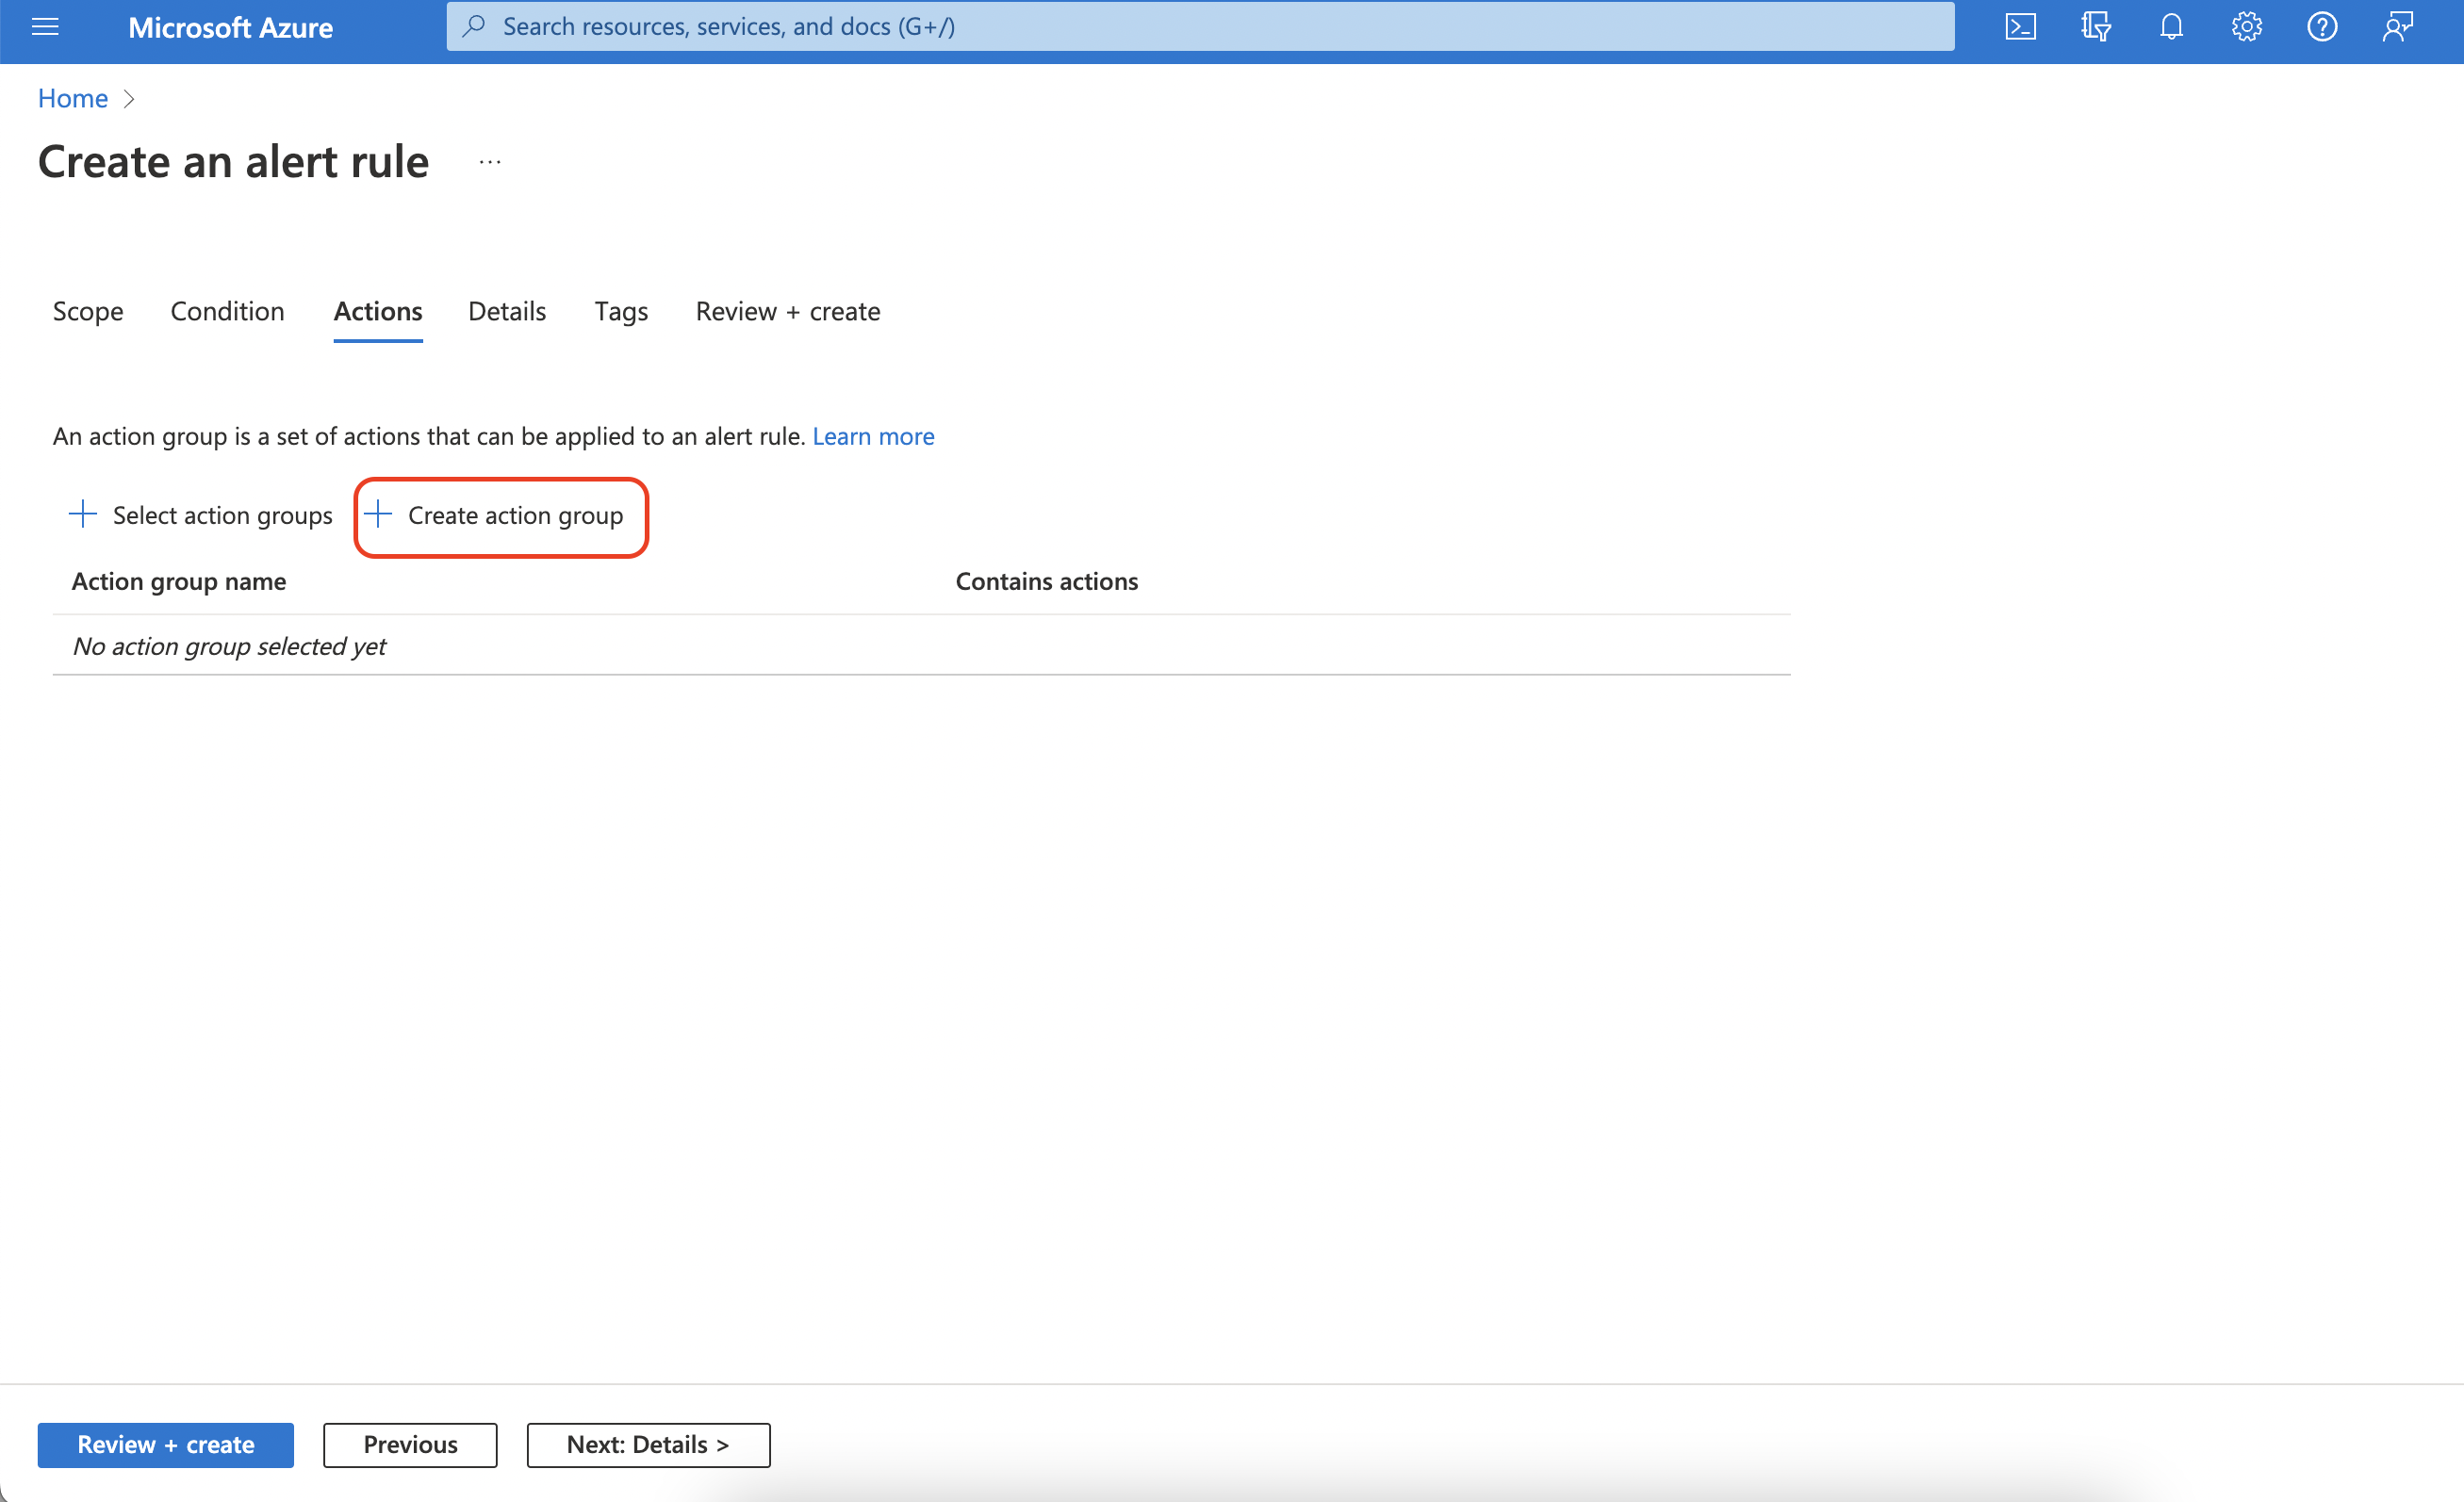The width and height of the screenshot is (2464, 1502).
Task: Go to the Tags tab
Action: (x=621, y=312)
